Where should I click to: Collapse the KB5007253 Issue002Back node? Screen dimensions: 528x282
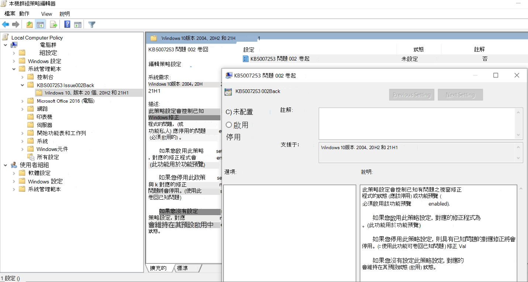pyautogui.click(x=23, y=85)
